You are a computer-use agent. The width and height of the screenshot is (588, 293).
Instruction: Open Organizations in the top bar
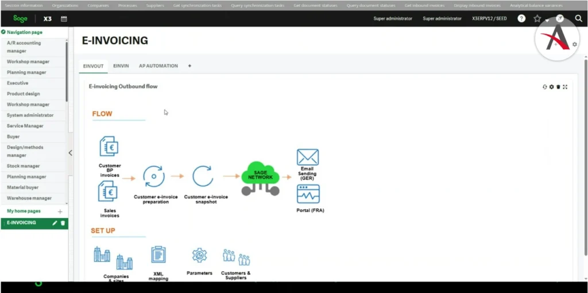point(65,6)
